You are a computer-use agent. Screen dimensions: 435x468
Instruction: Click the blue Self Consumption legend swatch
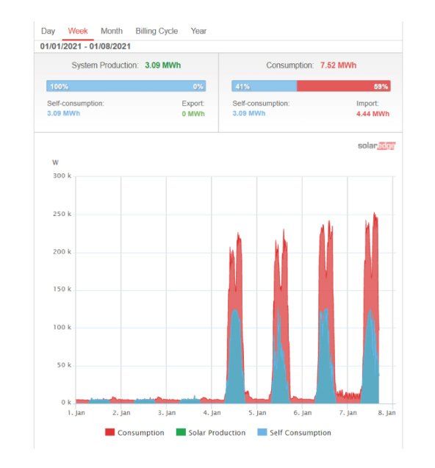pos(262,432)
